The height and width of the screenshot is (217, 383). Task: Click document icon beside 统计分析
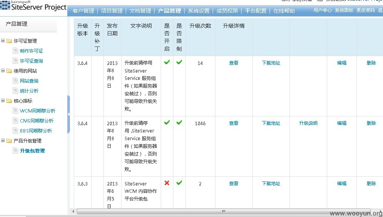(x=15, y=91)
